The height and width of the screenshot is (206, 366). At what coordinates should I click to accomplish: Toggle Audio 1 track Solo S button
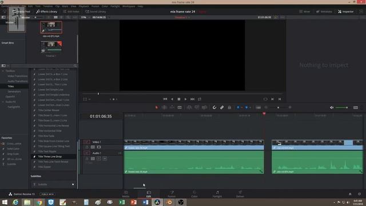(99, 159)
